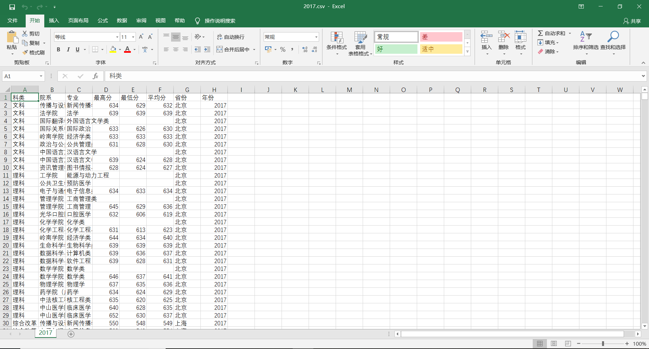Click the add new sheet plus icon
The width and height of the screenshot is (649, 349).
pos(71,334)
